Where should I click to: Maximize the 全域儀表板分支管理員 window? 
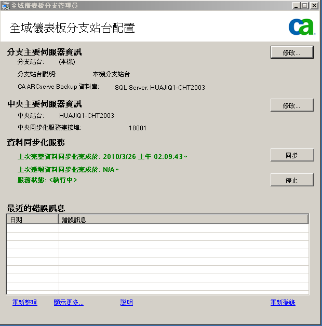[305, 6]
